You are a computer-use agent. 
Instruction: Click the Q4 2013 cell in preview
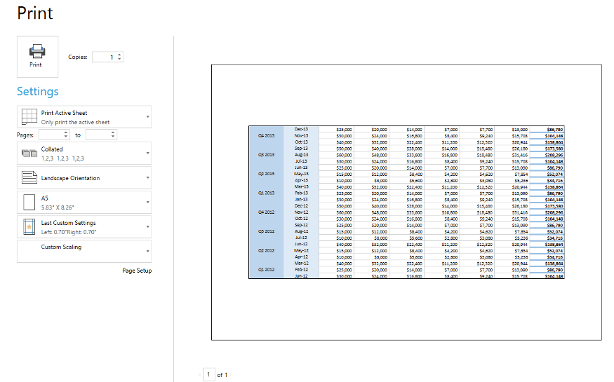pyautogui.click(x=266, y=136)
